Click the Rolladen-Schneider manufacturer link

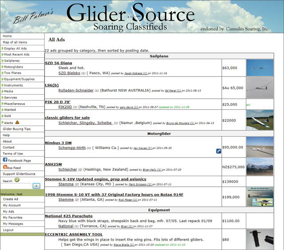[76, 90]
